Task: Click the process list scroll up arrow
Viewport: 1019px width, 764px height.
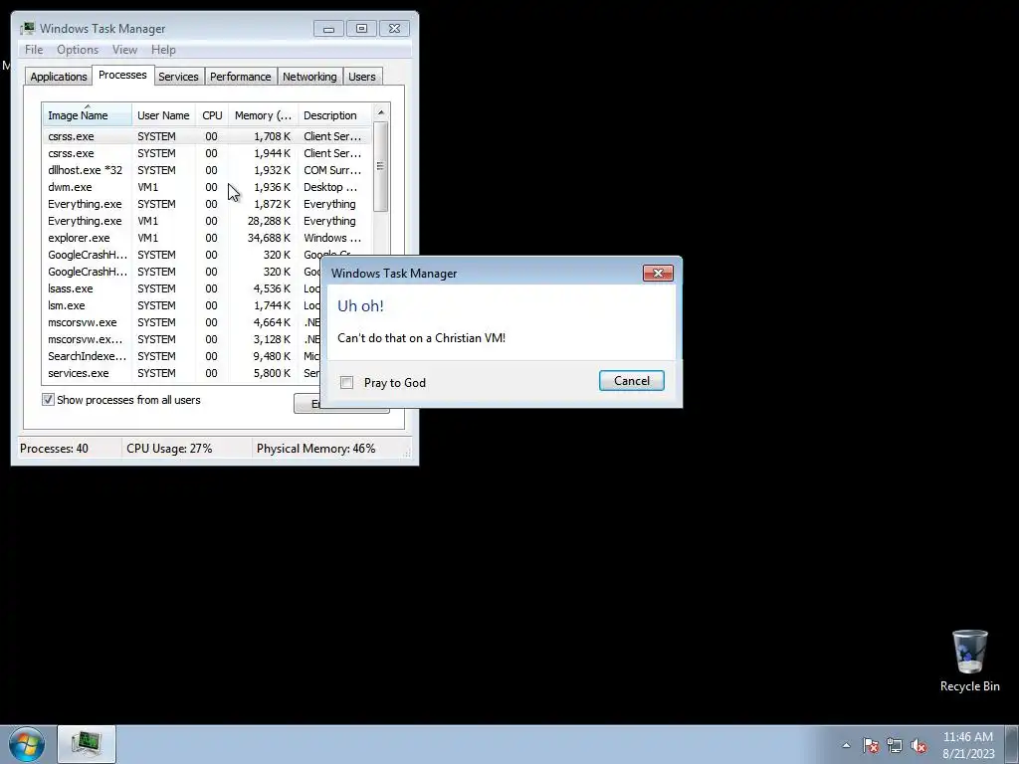Action: [381, 112]
